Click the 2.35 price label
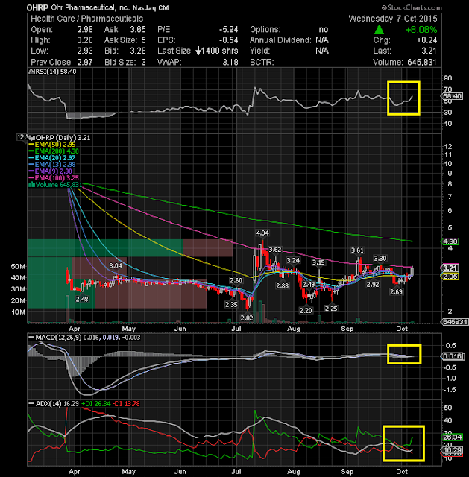The image size is (469, 477). point(231,305)
